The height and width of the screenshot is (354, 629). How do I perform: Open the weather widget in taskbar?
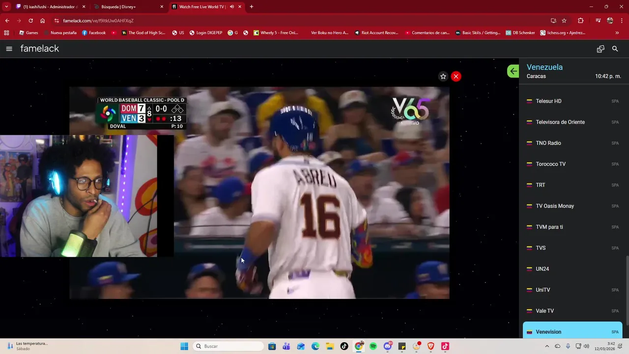point(27,346)
